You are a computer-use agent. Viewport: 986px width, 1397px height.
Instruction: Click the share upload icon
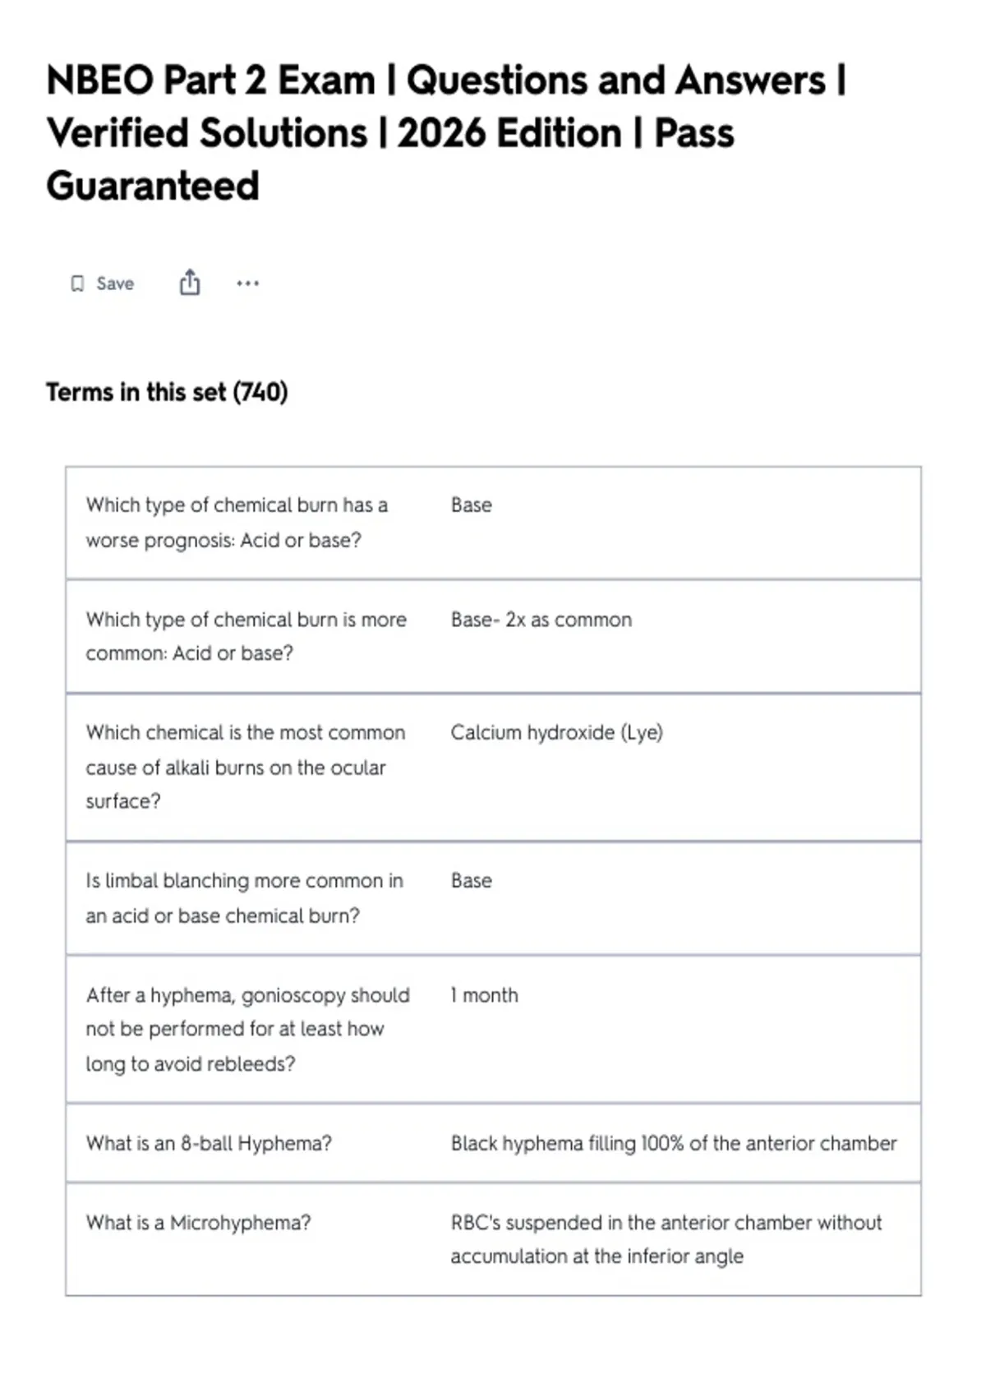(190, 282)
